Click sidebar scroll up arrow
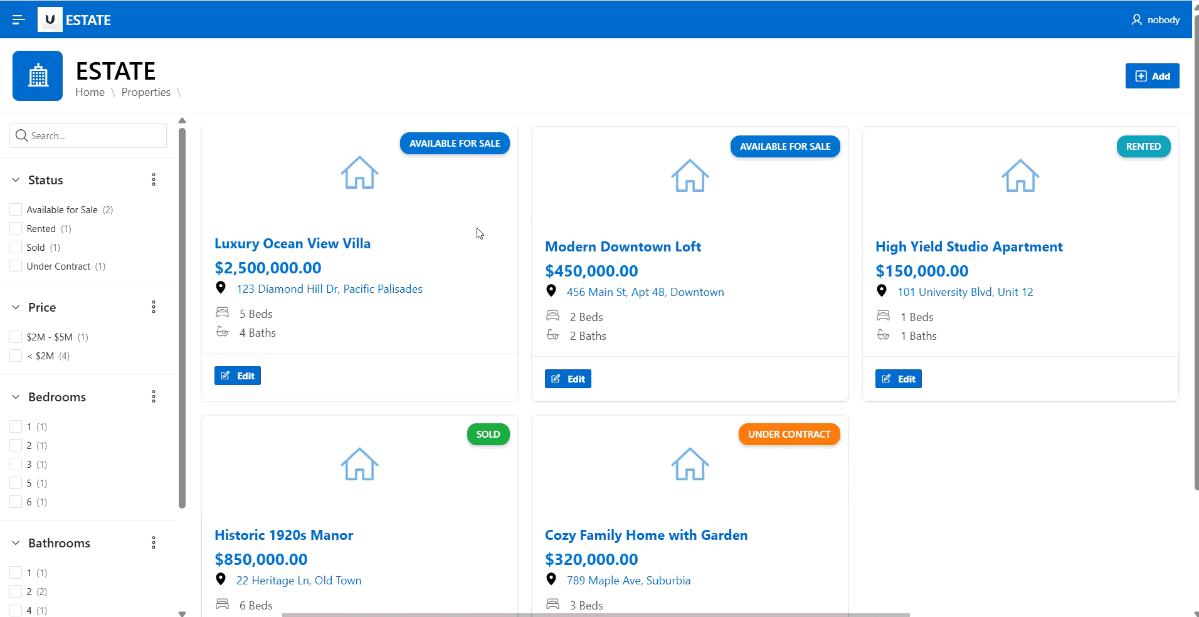1199x617 pixels. click(x=182, y=120)
